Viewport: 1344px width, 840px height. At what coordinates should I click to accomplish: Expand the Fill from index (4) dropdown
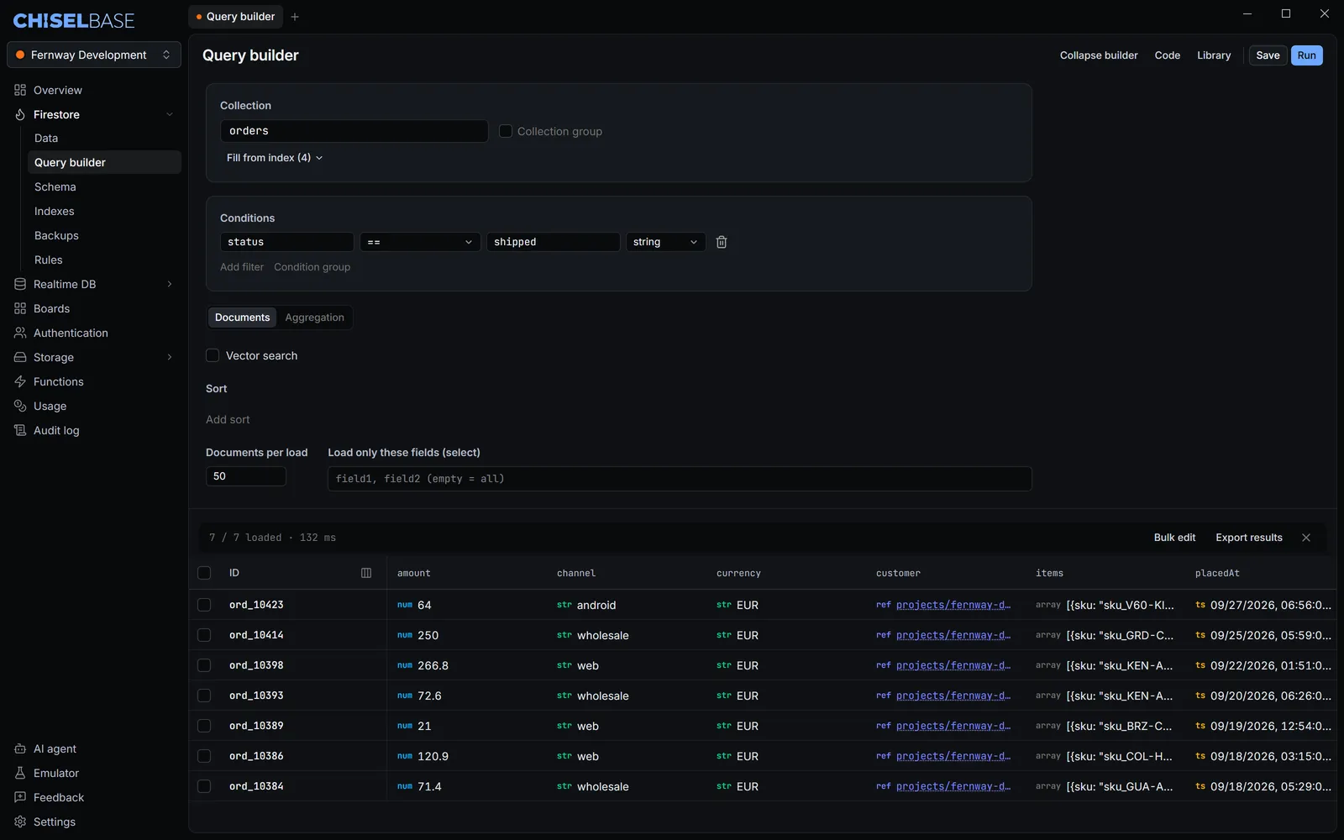(275, 158)
